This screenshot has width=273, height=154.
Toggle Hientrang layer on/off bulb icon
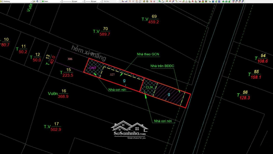pyautogui.click(x=1, y=1)
